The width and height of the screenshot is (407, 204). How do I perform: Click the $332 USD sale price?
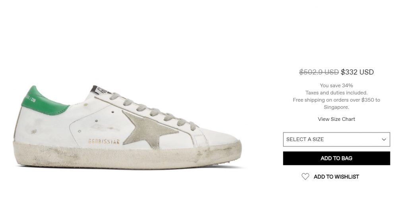coord(357,72)
